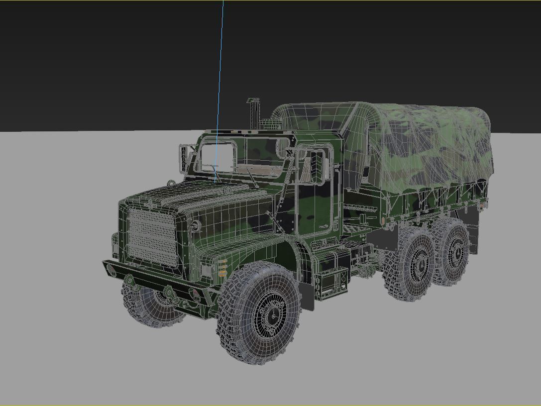This screenshot has height=406, width=541.
Task: Select the truck's windshield glass
Action: [x=242, y=157]
